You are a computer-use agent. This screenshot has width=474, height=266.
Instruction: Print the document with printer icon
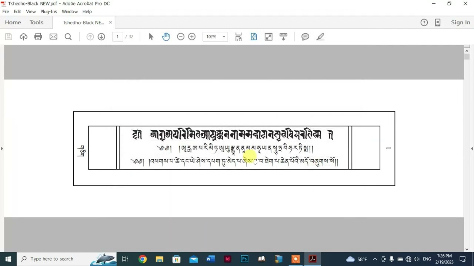38,37
